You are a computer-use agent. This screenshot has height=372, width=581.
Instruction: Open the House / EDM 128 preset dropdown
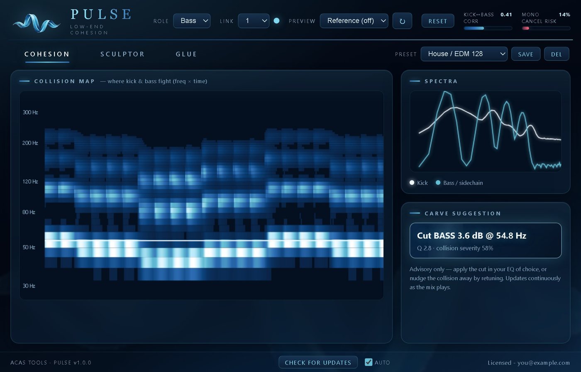[x=464, y=54]
